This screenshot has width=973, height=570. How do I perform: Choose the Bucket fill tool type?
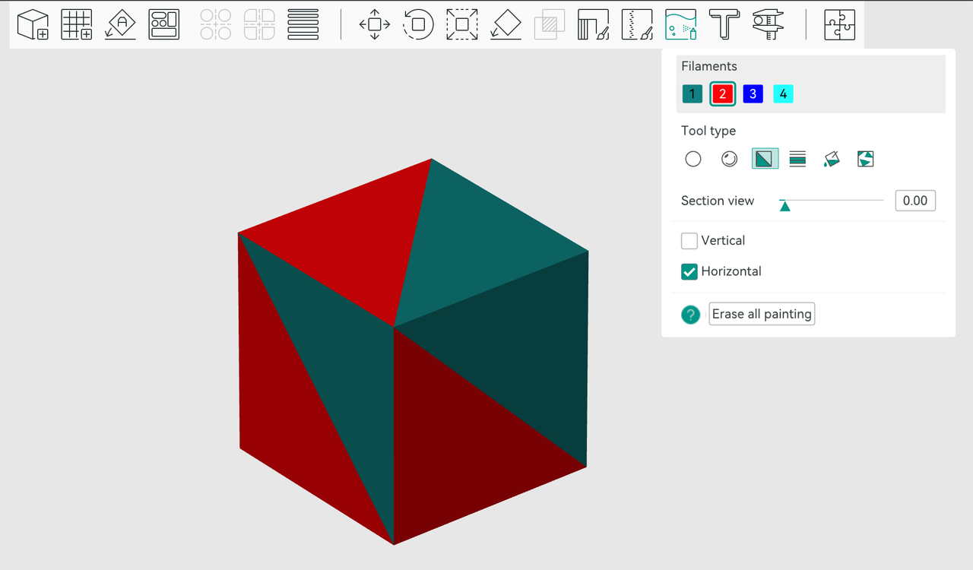832,159
